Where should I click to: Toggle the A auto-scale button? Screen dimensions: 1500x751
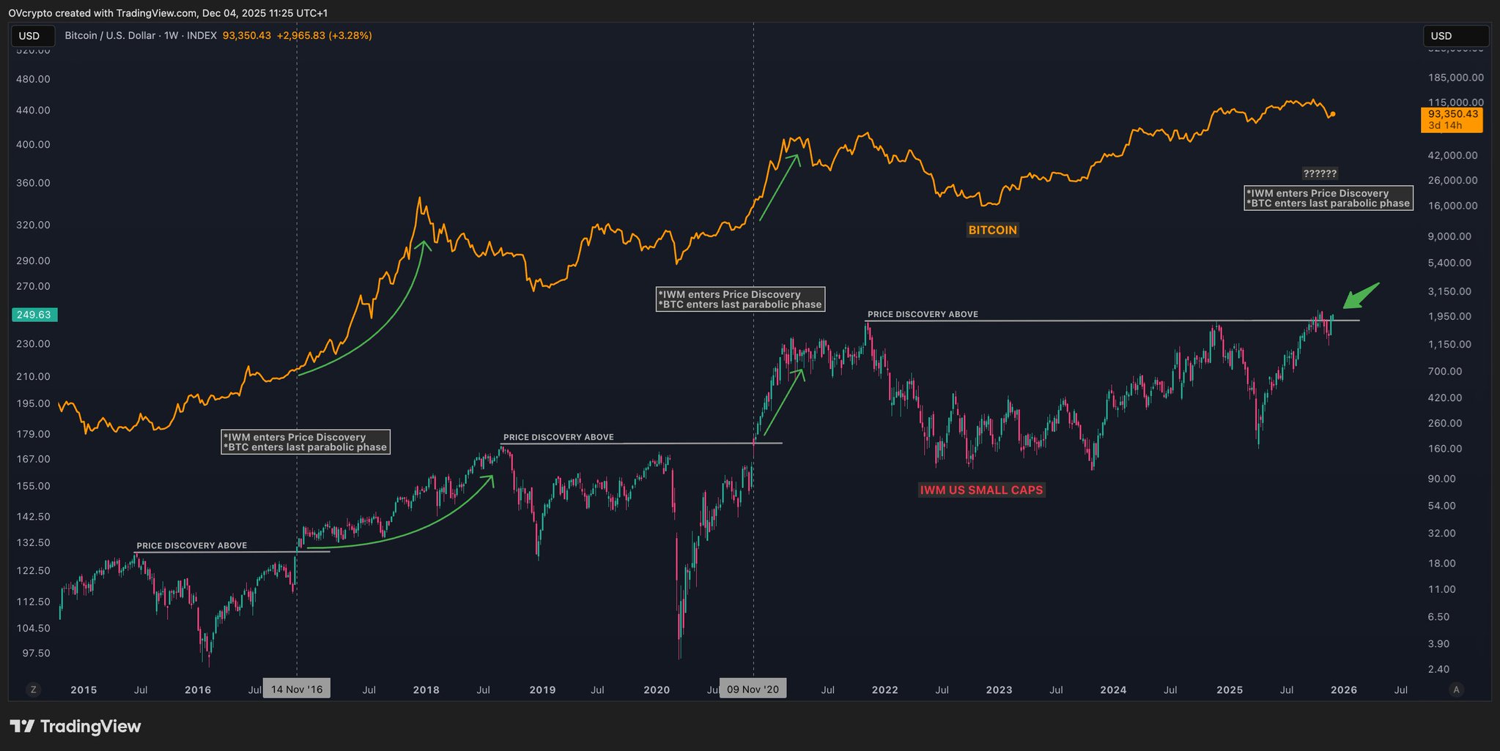pos(1456,690)
